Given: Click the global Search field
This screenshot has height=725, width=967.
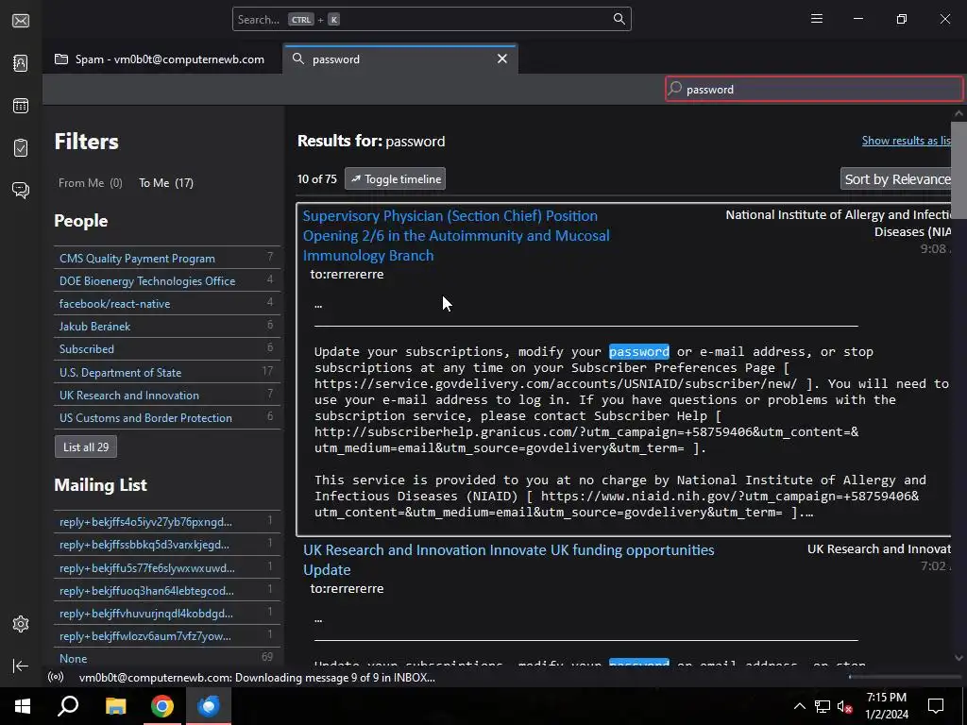Looking at the screenshot, I should coord(432,19).
